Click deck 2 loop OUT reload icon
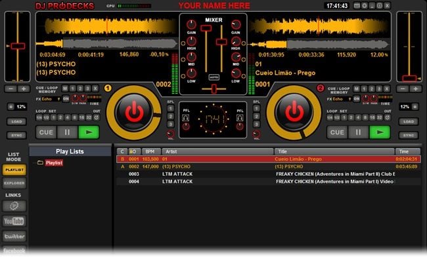427x257 pixels. tap(387, 117)
